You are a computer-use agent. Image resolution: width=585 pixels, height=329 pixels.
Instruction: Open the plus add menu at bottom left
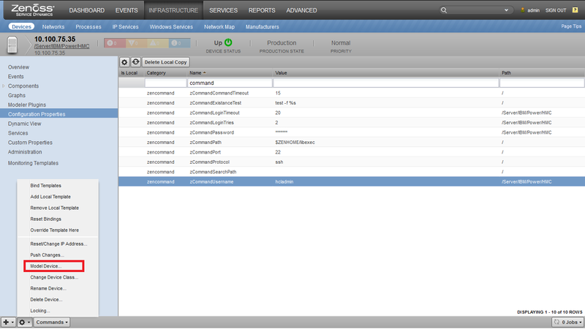coord(8,322)
